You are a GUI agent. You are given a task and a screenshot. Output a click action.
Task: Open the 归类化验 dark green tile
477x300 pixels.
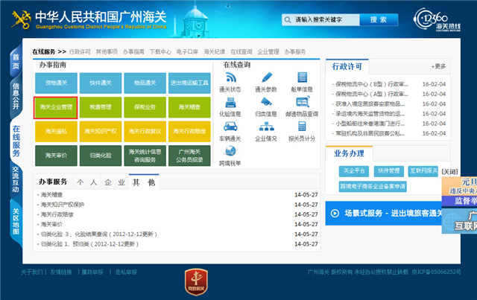[x=101, y=156]
